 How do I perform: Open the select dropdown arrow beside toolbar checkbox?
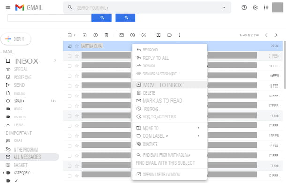tap(75, 35)
